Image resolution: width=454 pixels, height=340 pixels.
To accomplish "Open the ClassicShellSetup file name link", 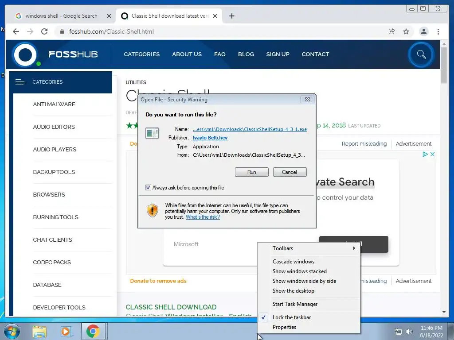I will (x=250, y=130).
